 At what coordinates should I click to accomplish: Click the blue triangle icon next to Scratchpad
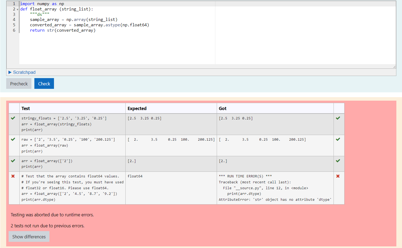[10, 72]
